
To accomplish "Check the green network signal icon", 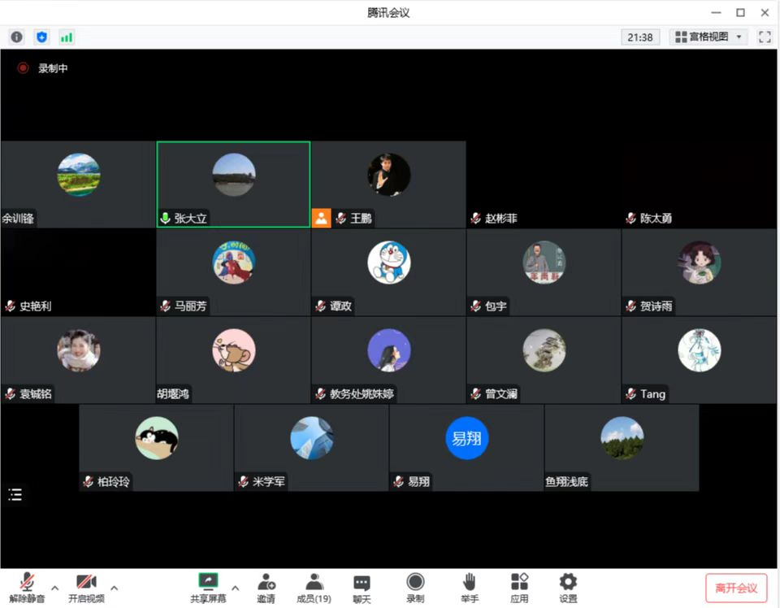I will (67, 37).
